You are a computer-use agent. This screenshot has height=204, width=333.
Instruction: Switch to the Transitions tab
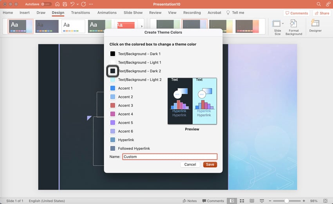80,13
